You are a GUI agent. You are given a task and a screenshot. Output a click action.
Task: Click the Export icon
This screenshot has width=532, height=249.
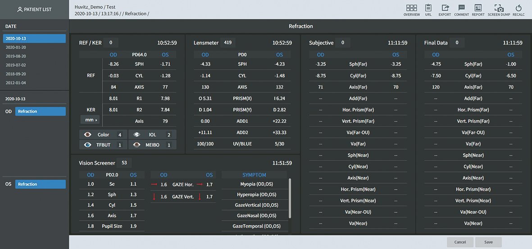pyautogui.click(x=445, y=8)
